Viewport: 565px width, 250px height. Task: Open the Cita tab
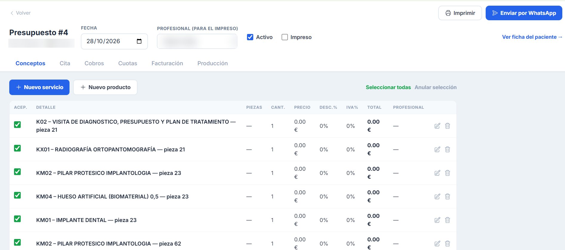coord(65,63)
